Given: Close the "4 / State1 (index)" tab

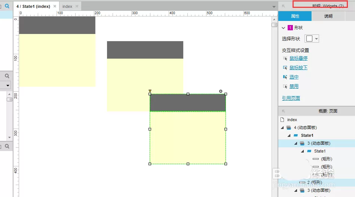Looking at the screenshot, I should [x=55, y=6].
